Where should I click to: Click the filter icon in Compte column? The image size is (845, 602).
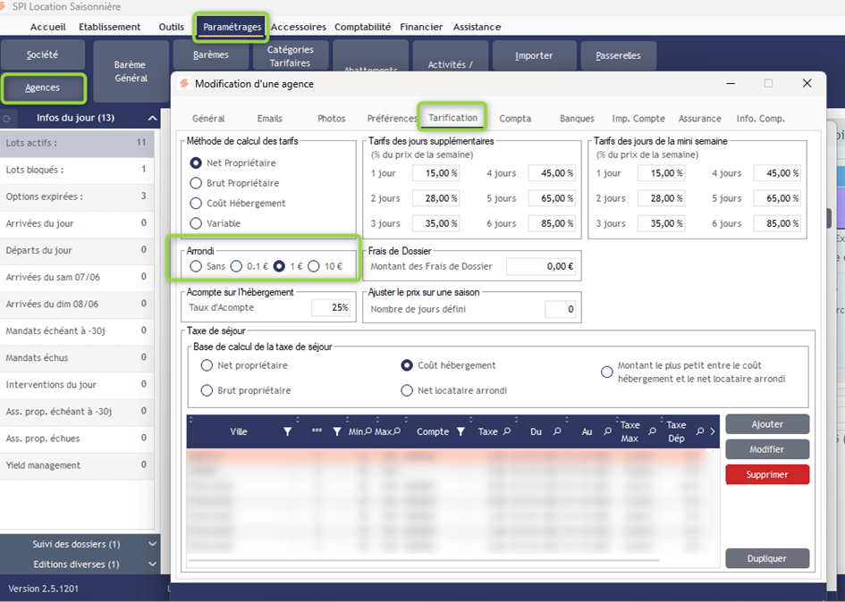click(461, 432)
